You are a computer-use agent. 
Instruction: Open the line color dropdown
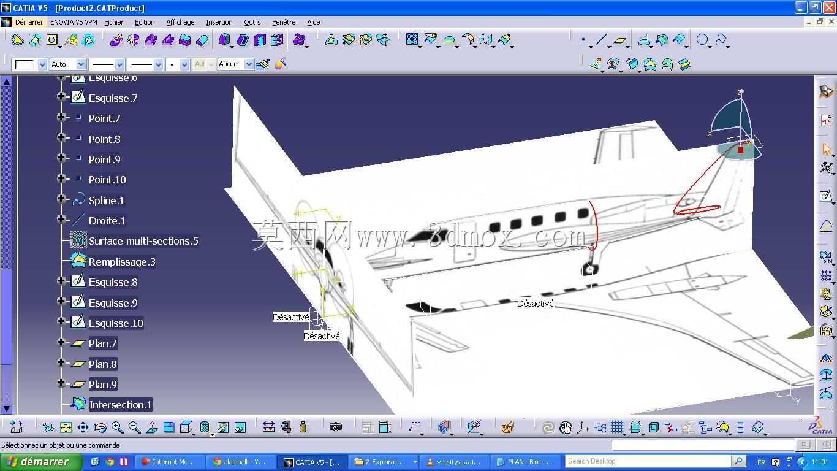point(42,64)
